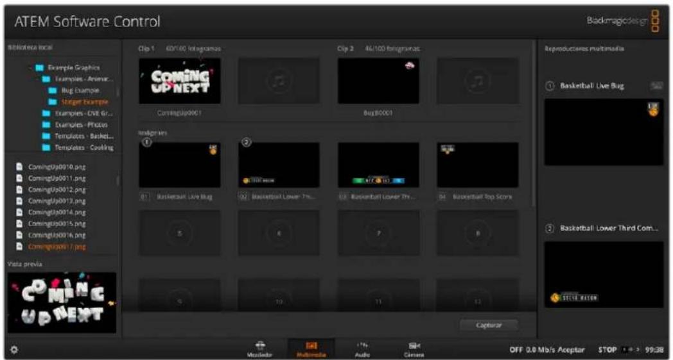This screenshot has width=673, height=360.
Task: Select still 01 Basketball Live Bug
Action: coord(179,165)
